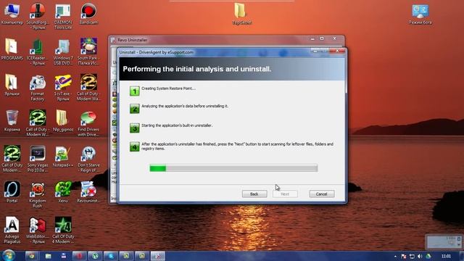This screenshot has width=464, height=261.
Task: Select the TopSecret folder icon
Action: tap(241, 14)
